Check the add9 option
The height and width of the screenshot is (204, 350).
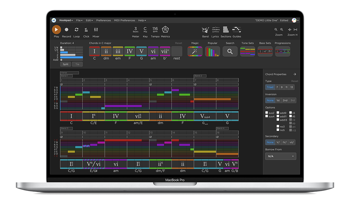tap(278, 113)
